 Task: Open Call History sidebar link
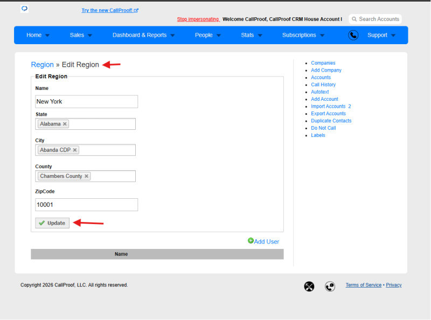point(323,85)
